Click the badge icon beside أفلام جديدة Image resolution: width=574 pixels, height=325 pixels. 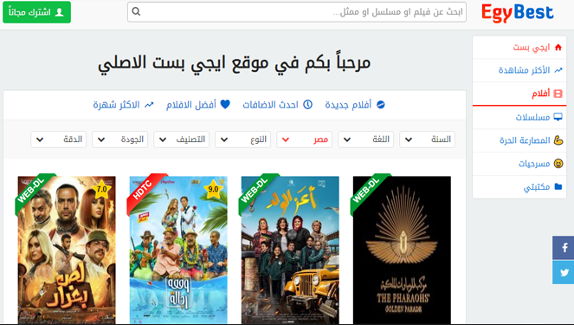[381, 105]
